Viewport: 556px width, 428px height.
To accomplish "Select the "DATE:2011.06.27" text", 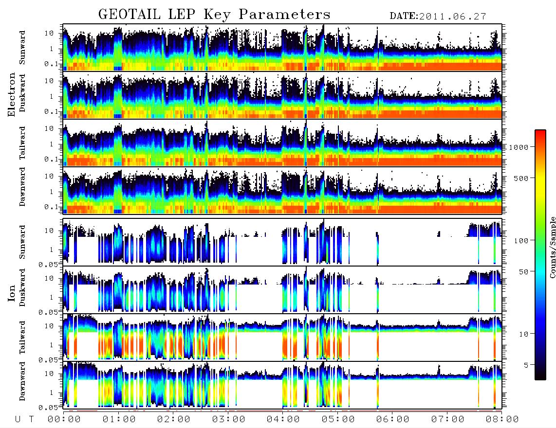I will pyautogui.click(x=438, y=17).
